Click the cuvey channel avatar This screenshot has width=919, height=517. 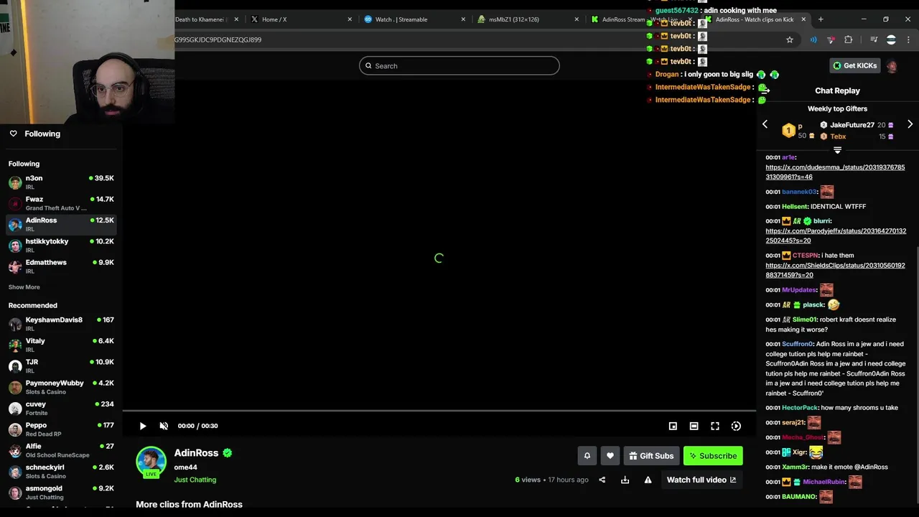click(15, 409)
